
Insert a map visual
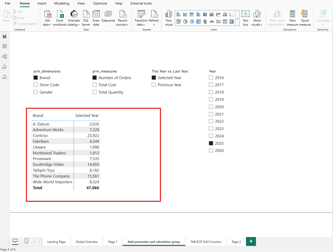point(205,22)
